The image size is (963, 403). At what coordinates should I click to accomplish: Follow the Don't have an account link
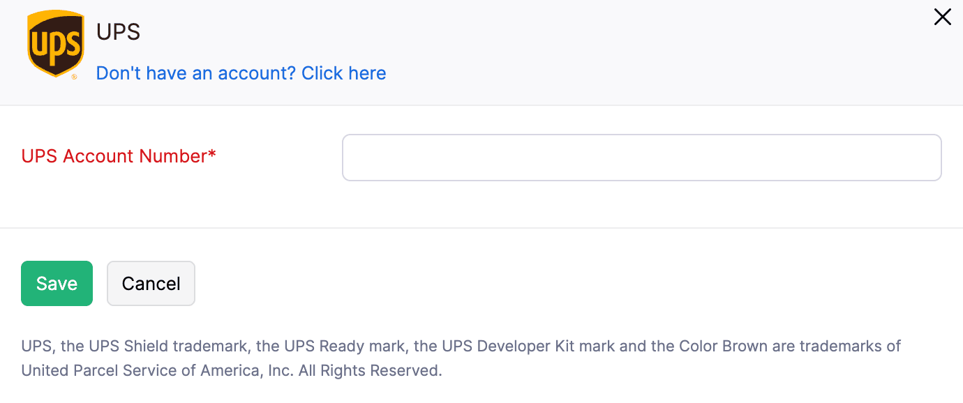click(241, 73)
